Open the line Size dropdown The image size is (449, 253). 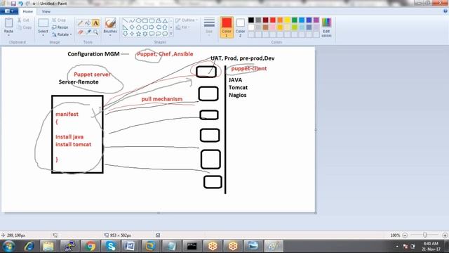(x=209, y=27)
